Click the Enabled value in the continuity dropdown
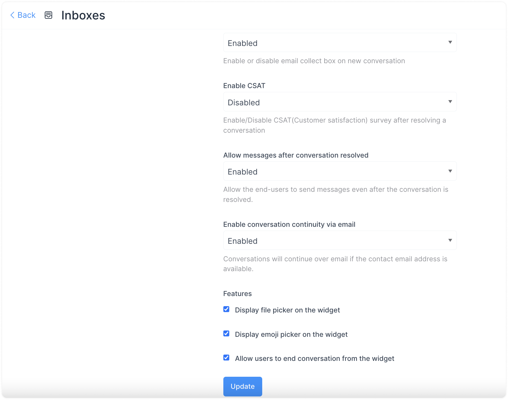The width and height of the screenshot is (508, 400). [242, 240]
